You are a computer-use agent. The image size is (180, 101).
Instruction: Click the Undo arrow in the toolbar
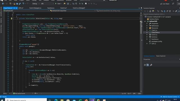23,4
